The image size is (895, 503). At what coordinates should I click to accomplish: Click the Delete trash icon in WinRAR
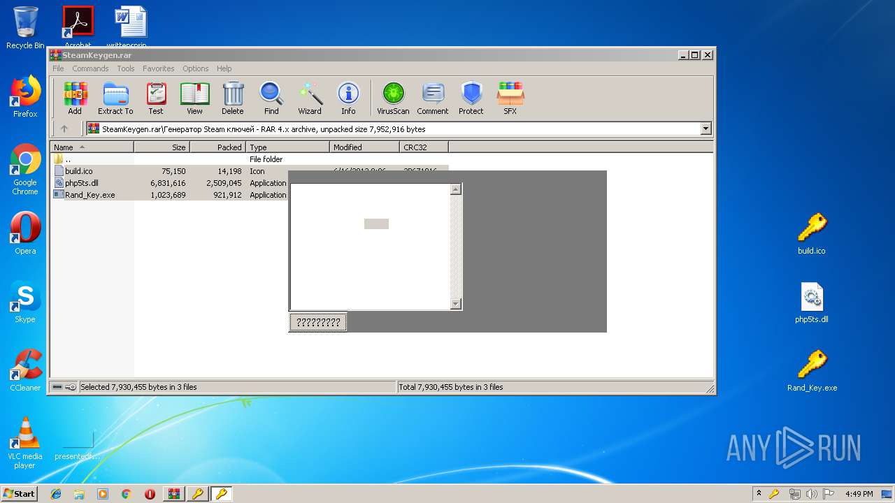tap(233, 99)
